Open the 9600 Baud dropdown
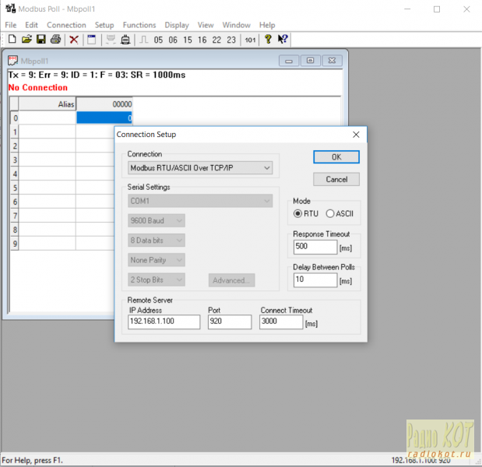The width and height of the screenshot is (482, 467). coord(157,220)
